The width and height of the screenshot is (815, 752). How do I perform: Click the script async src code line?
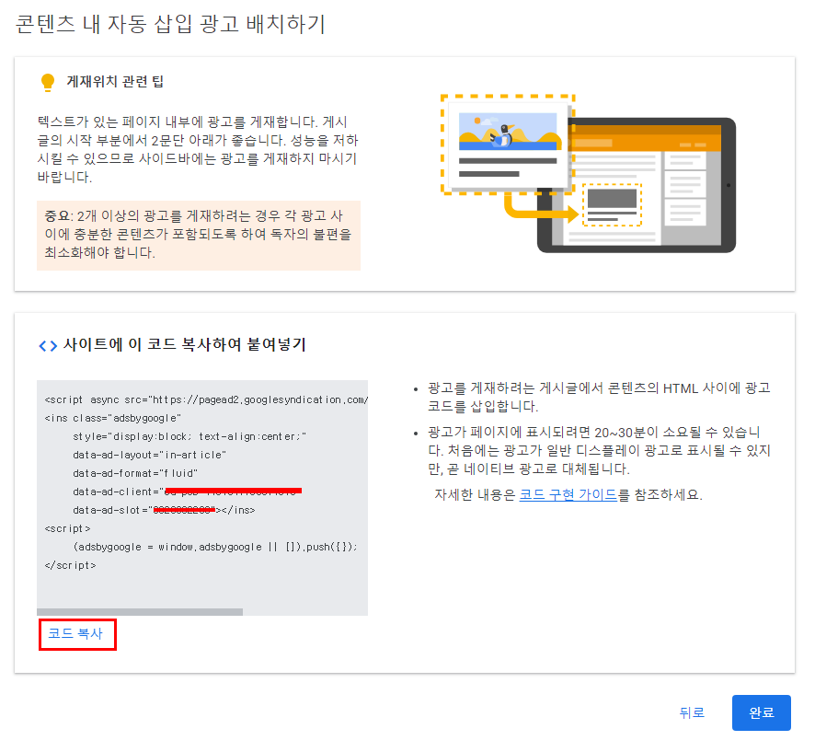pyautogui.click(x=206, y=399)
